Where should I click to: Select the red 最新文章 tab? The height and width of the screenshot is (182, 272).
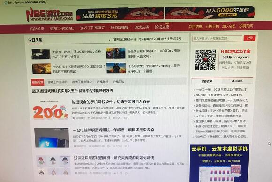click(x=38, y=82)
